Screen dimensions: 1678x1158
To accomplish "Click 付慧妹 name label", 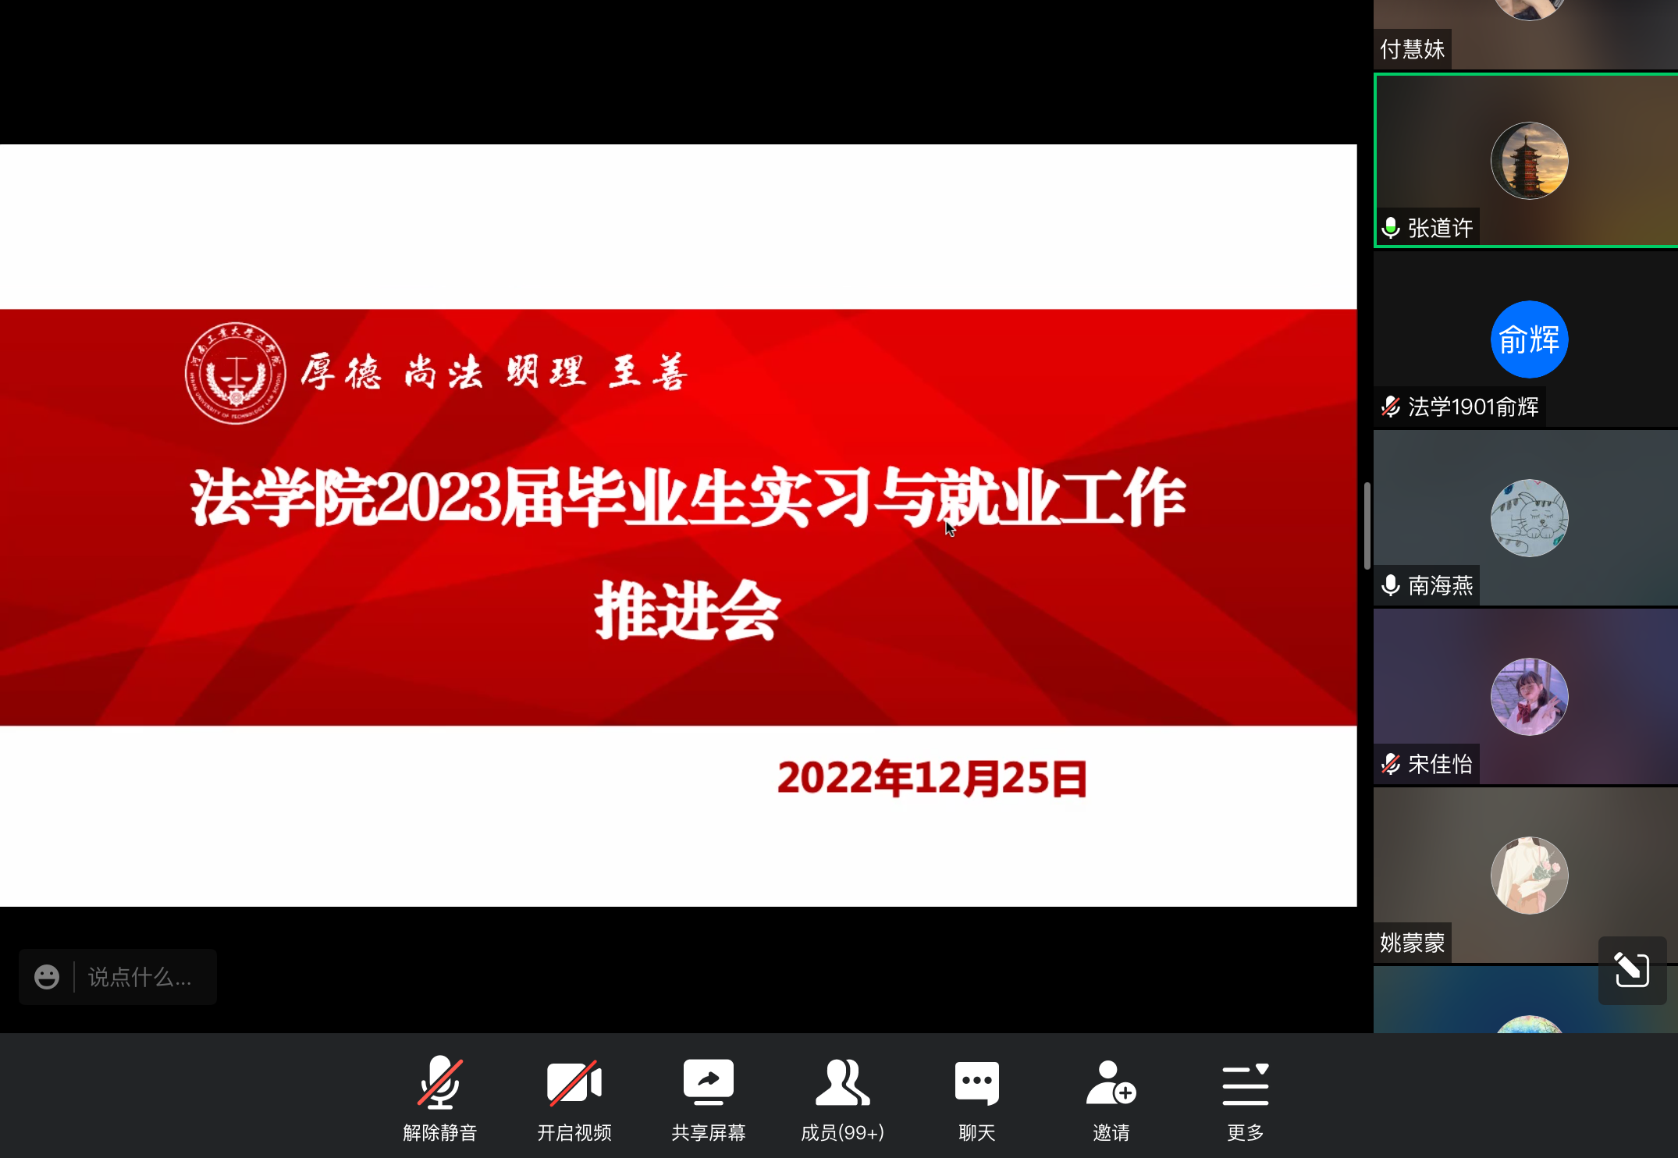I will coord(1412,50).
